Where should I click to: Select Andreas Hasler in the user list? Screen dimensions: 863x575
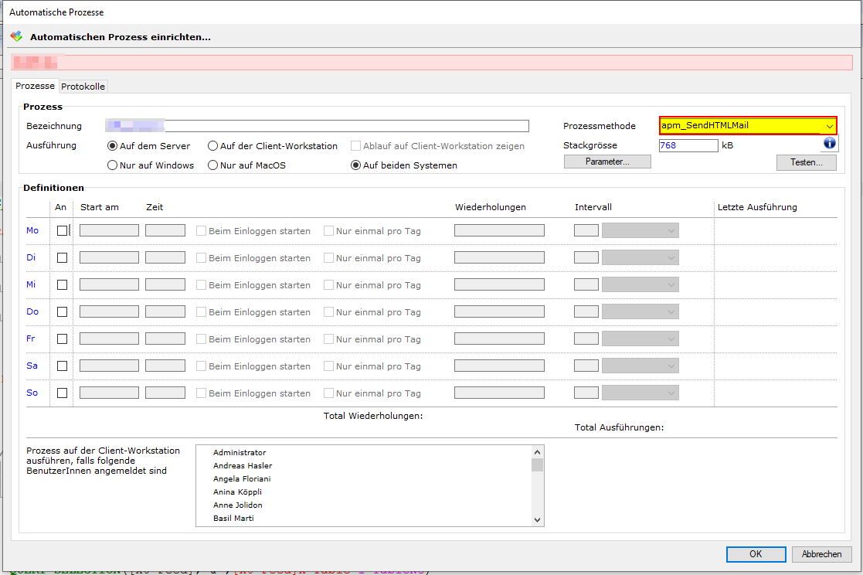[x=243, y=466]
